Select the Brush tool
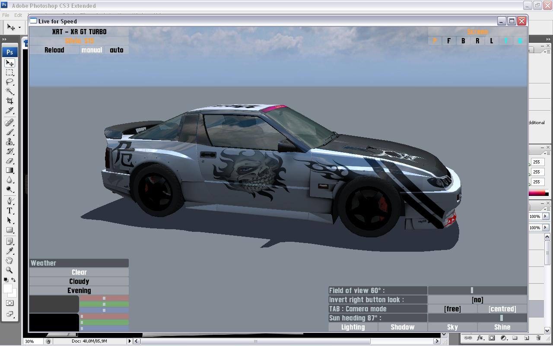 pos(10,132)
